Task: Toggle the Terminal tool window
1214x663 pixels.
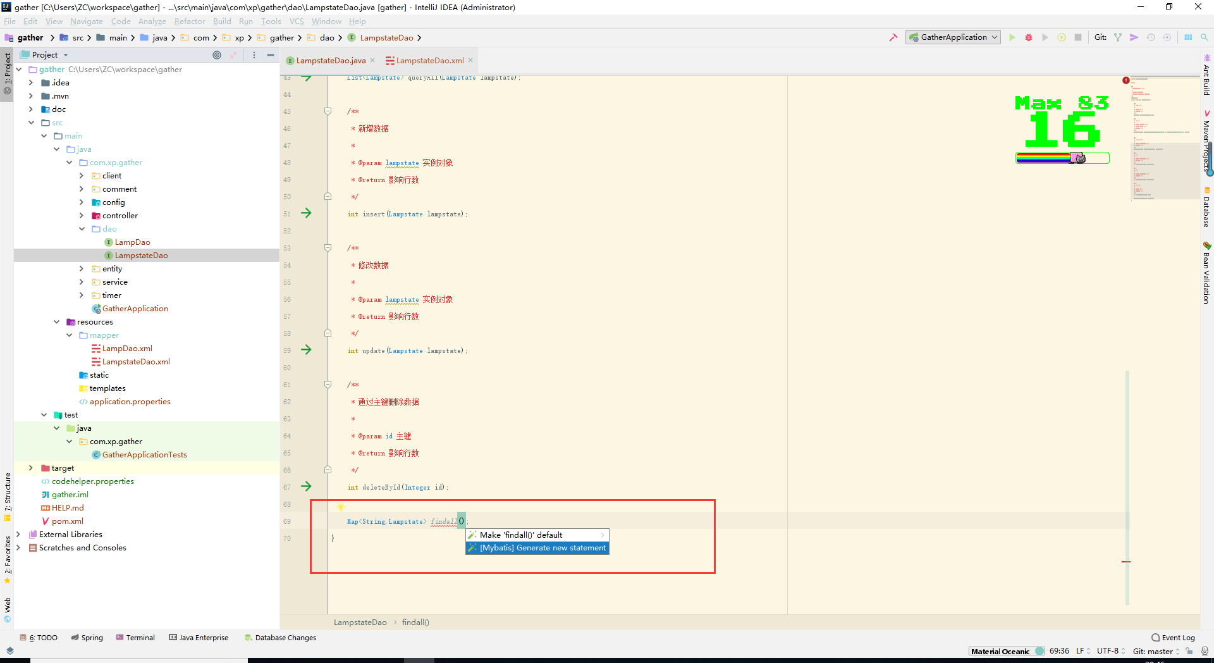Action: pos(135,638)
